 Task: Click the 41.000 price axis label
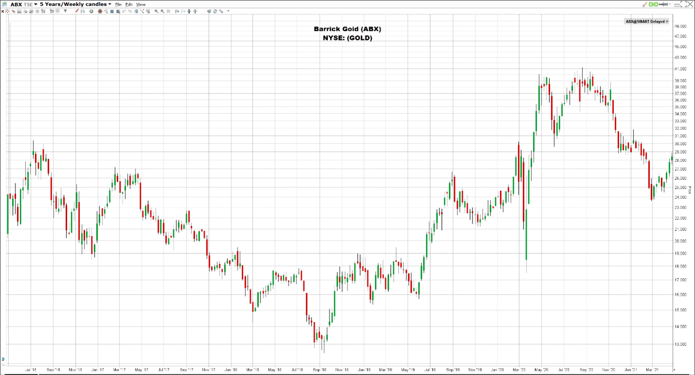click(681, 69)
